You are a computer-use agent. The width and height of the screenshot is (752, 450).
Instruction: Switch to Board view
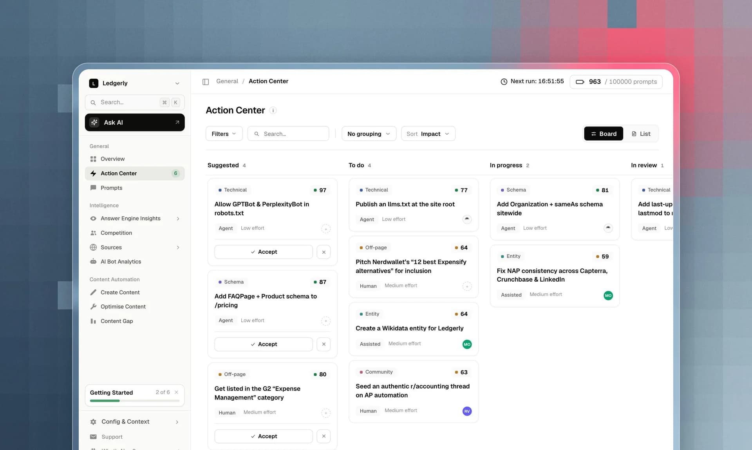click(604, 134)
